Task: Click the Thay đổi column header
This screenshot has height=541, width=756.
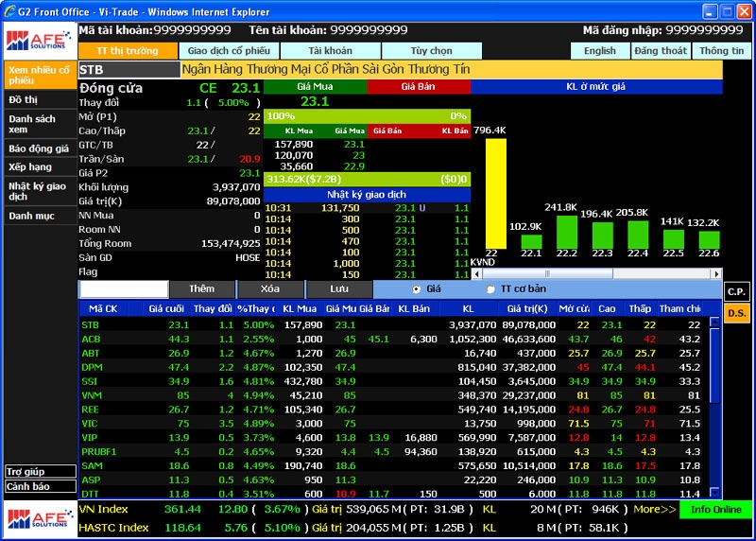Action: tap(213, 309)
